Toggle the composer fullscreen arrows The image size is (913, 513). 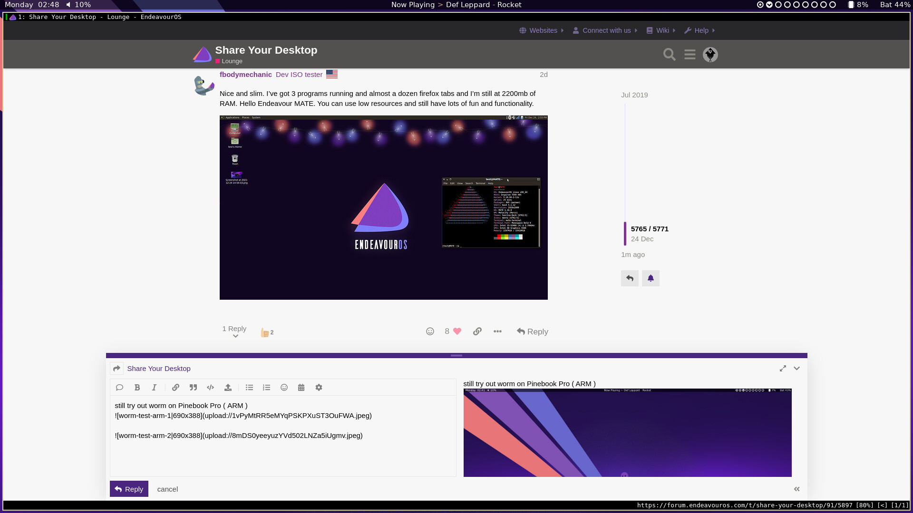[x=783, y=369]
